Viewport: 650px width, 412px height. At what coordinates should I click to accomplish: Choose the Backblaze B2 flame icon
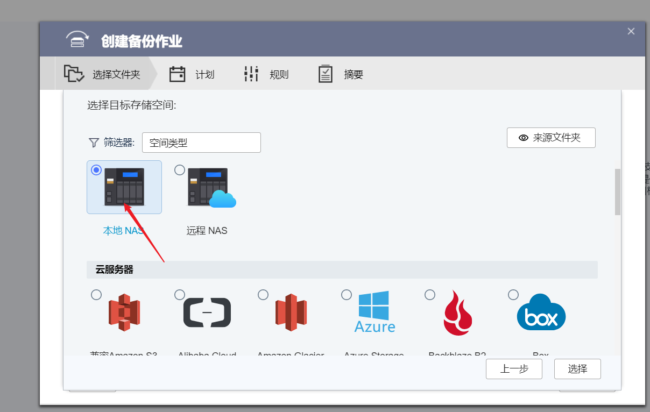coord(458,312)
